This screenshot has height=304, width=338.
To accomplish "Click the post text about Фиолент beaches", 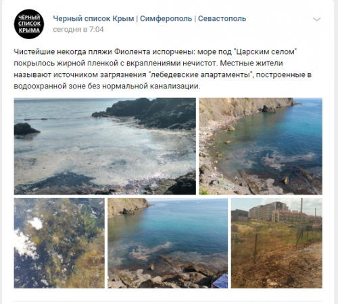I will click(x=162, y=69).
